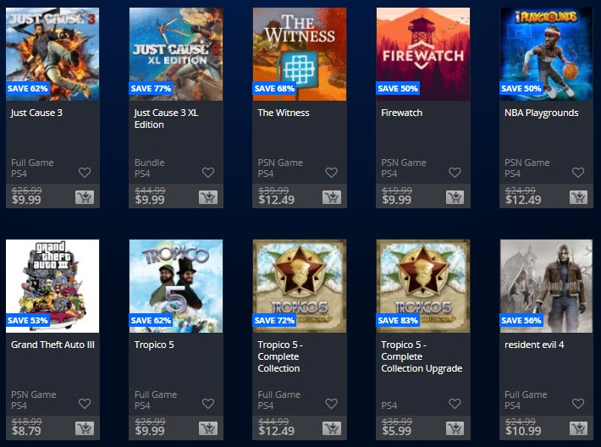Wishlist Just Cause 3 XL Edition bundle
The image size is (601, 447).
click(208, 173)
